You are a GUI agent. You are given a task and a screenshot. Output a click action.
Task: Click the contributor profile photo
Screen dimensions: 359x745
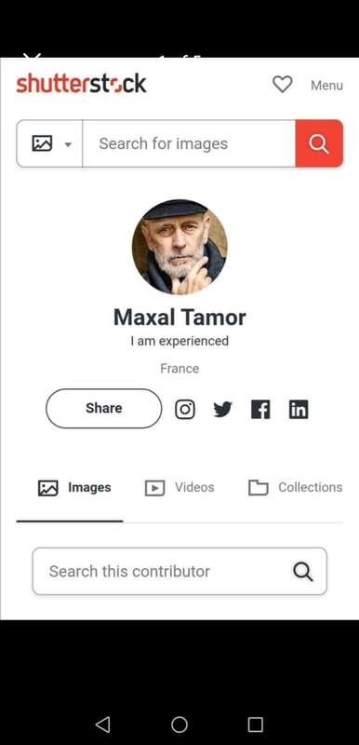click(179, 247)
